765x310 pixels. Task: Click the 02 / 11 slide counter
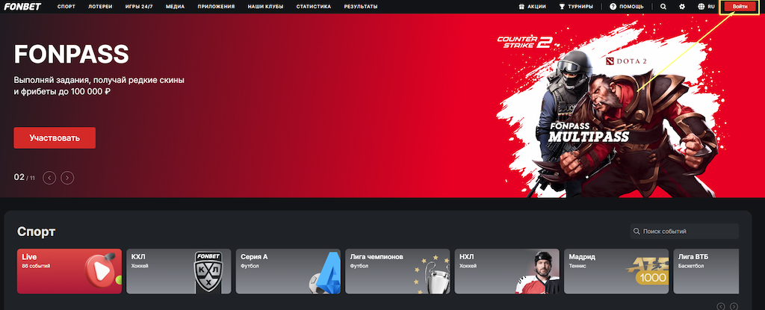(x=25, y=177)
